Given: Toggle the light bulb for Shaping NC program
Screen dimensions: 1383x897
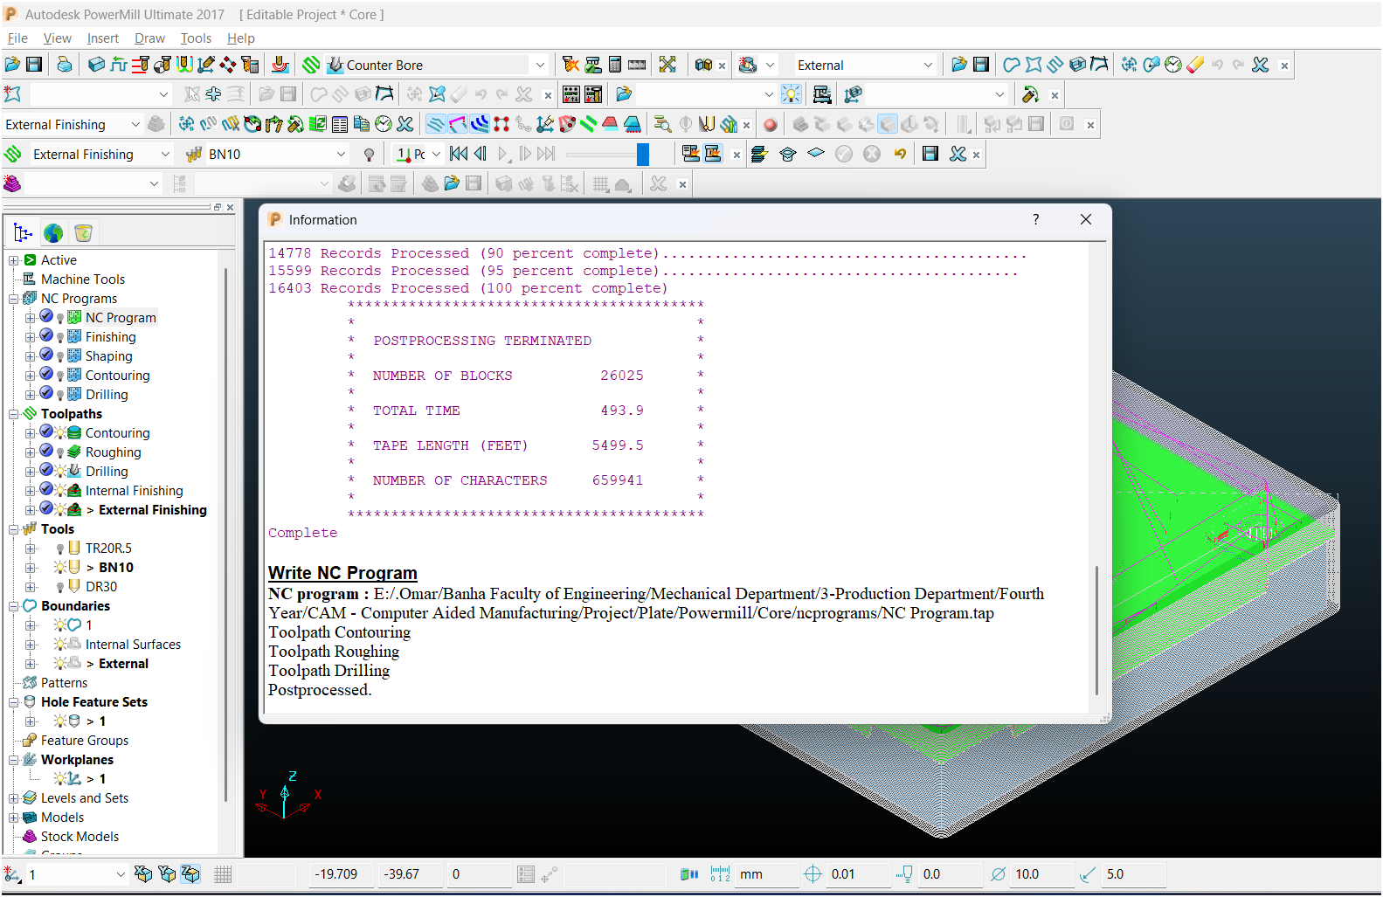Looking at the screenshot, I should click(x=60, y=357).
